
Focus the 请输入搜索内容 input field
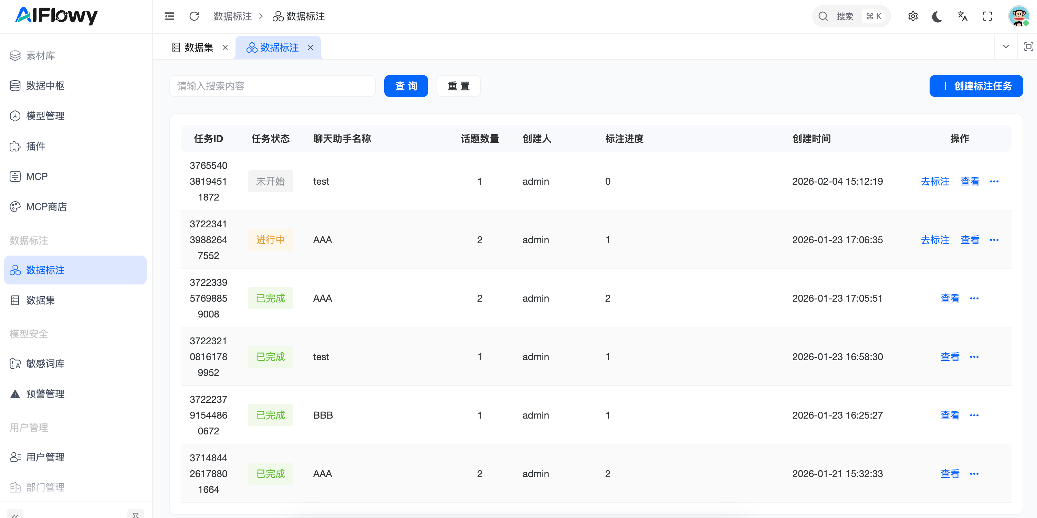tap(273, 86)
